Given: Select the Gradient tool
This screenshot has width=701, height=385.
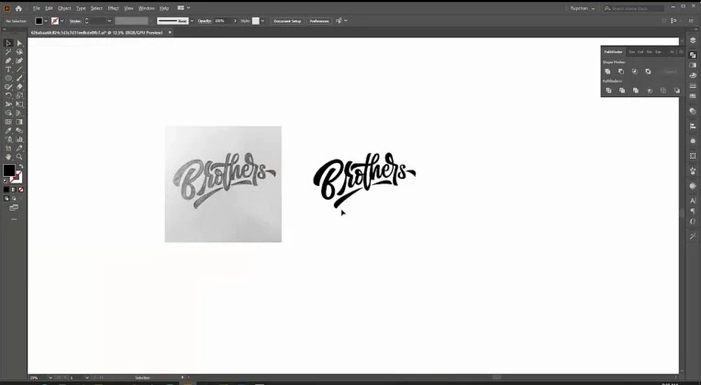Looking at the screenshot, I should [19, 122].
